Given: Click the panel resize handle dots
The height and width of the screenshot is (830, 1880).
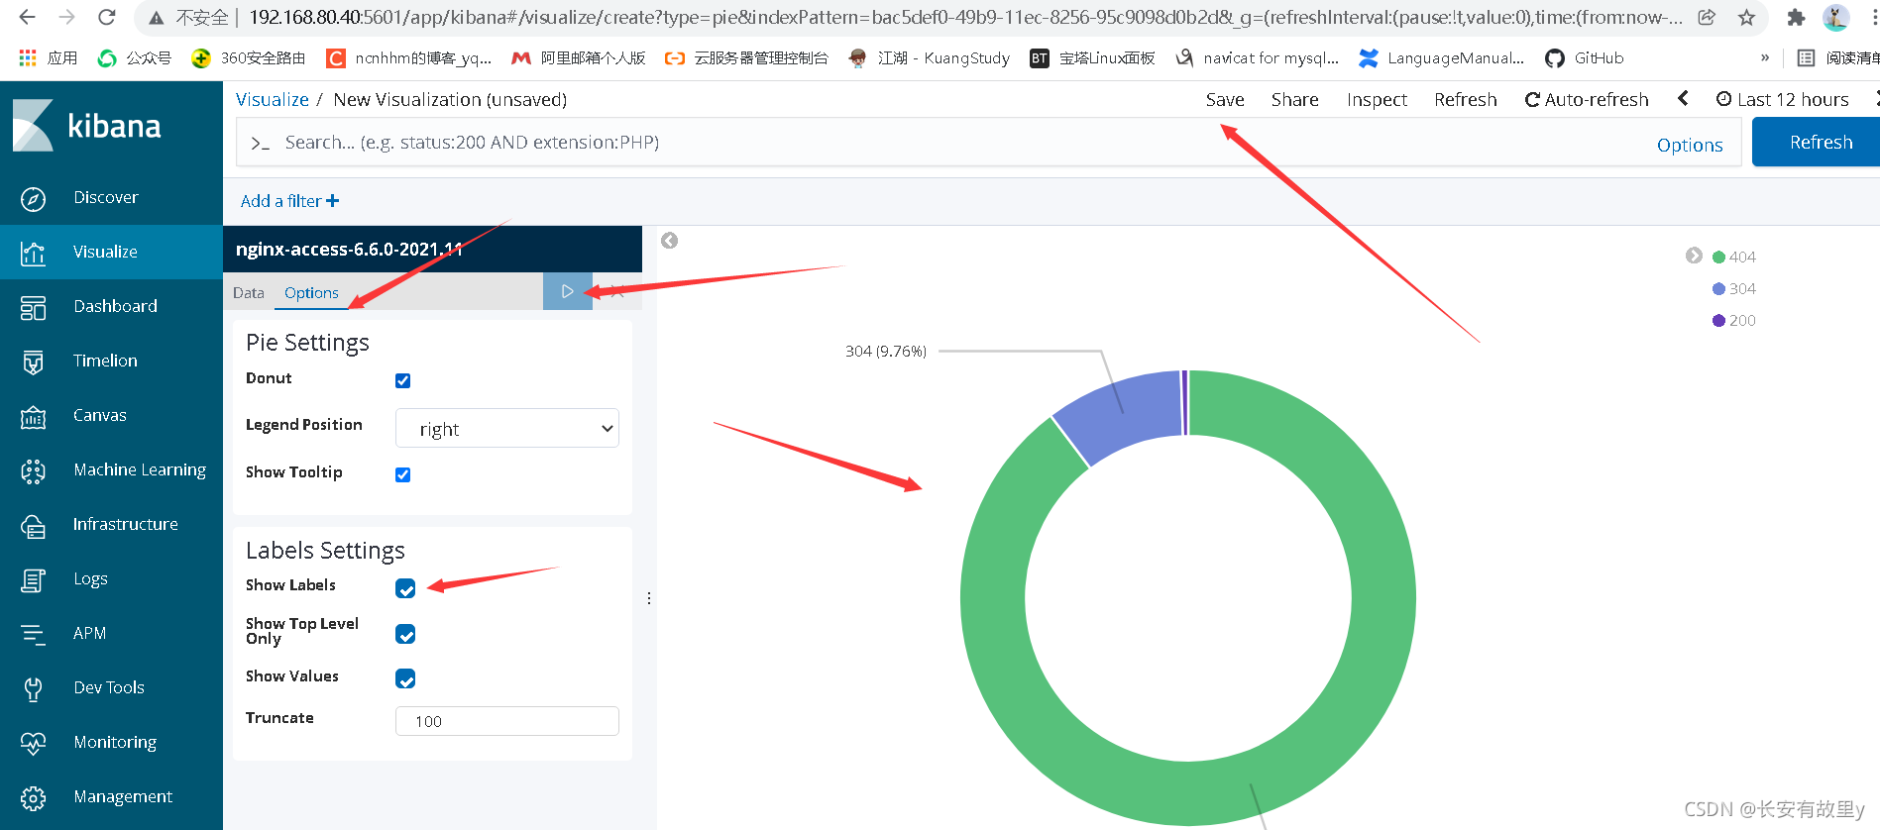Looking at the screenshot, I should point(649,598).
